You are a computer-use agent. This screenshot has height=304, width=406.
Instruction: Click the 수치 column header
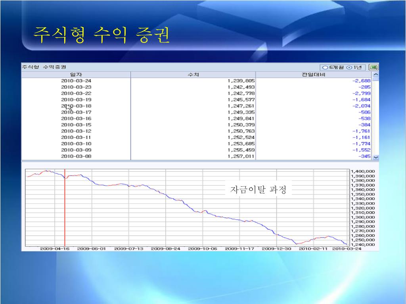tap(193, 75)
